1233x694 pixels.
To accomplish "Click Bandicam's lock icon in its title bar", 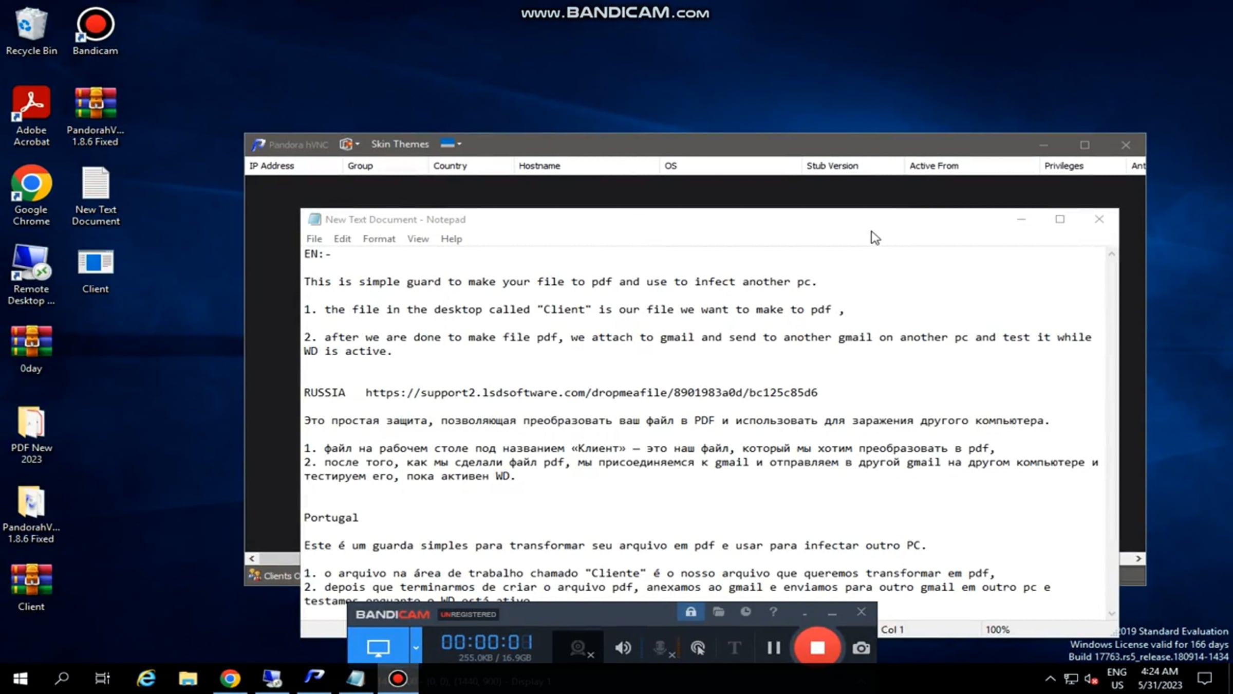I will pos(690,612).
